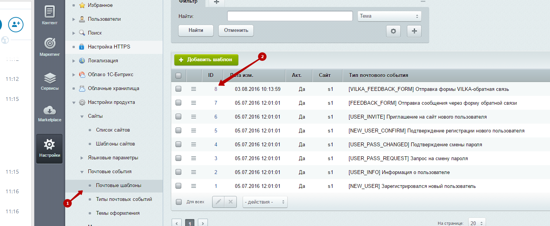This screenshot has width=550, height=226.
Task: Click the green Добавить шаблон button
Action: [206, 60]
